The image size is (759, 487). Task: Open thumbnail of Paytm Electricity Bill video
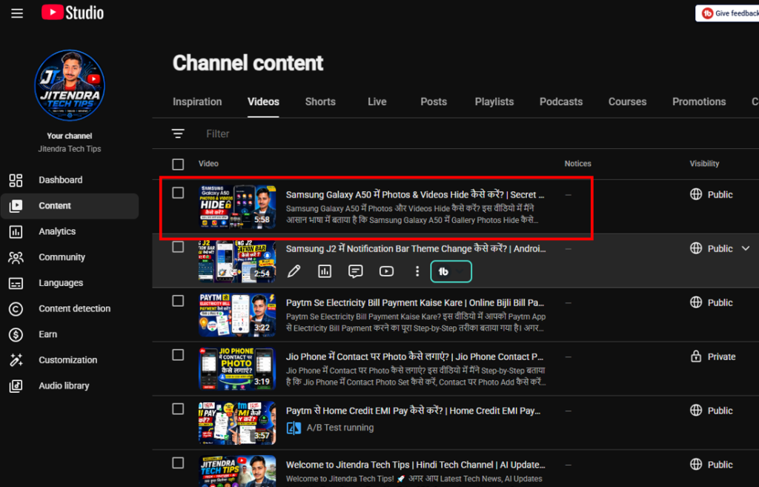(237, 315)
